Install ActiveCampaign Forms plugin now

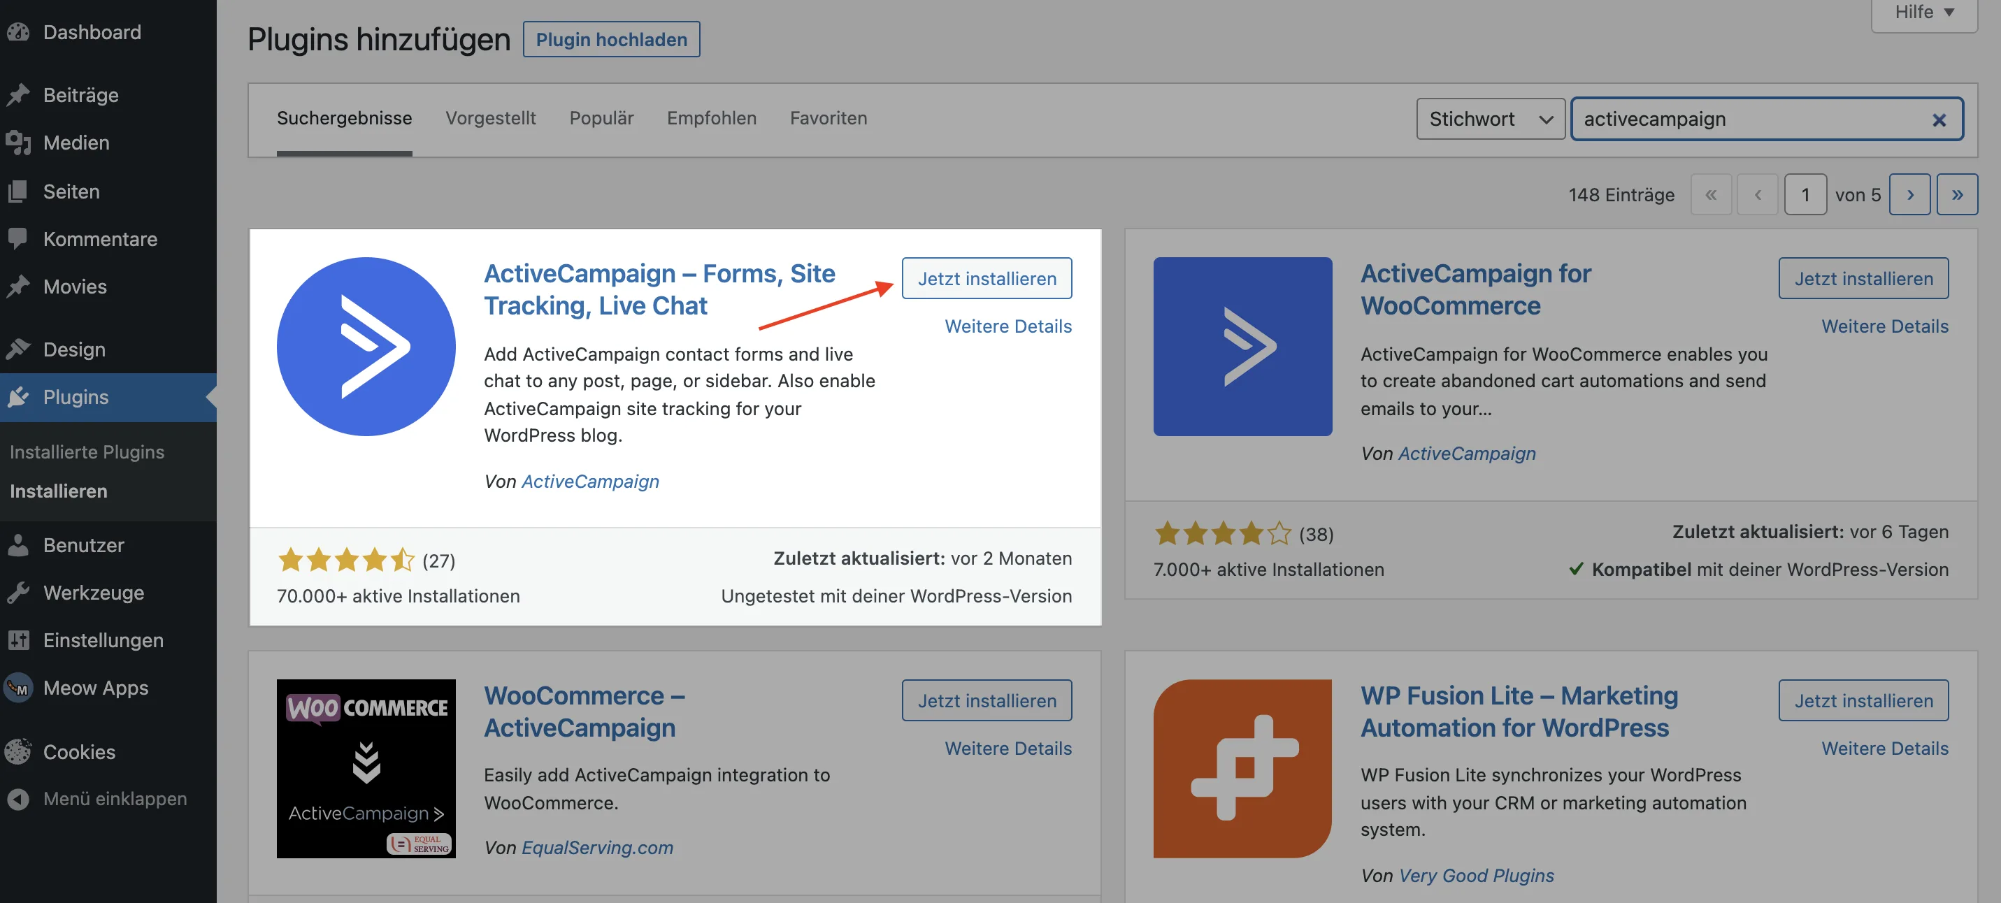tap(987, 278)
